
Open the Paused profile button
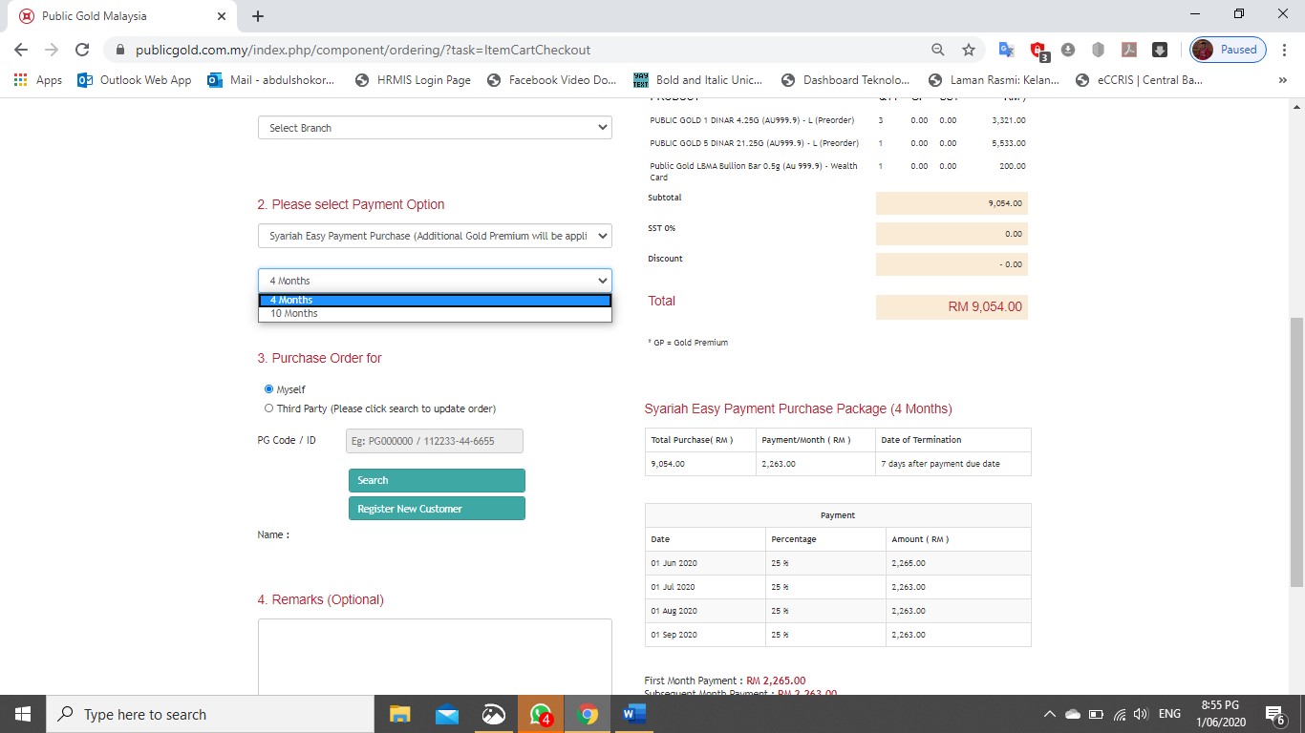pos(1229,50)
